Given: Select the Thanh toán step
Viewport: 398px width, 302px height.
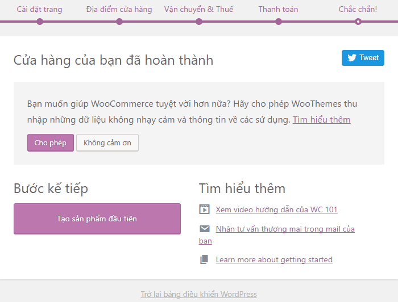Looking at the screenshot, I should coord(278,10).
